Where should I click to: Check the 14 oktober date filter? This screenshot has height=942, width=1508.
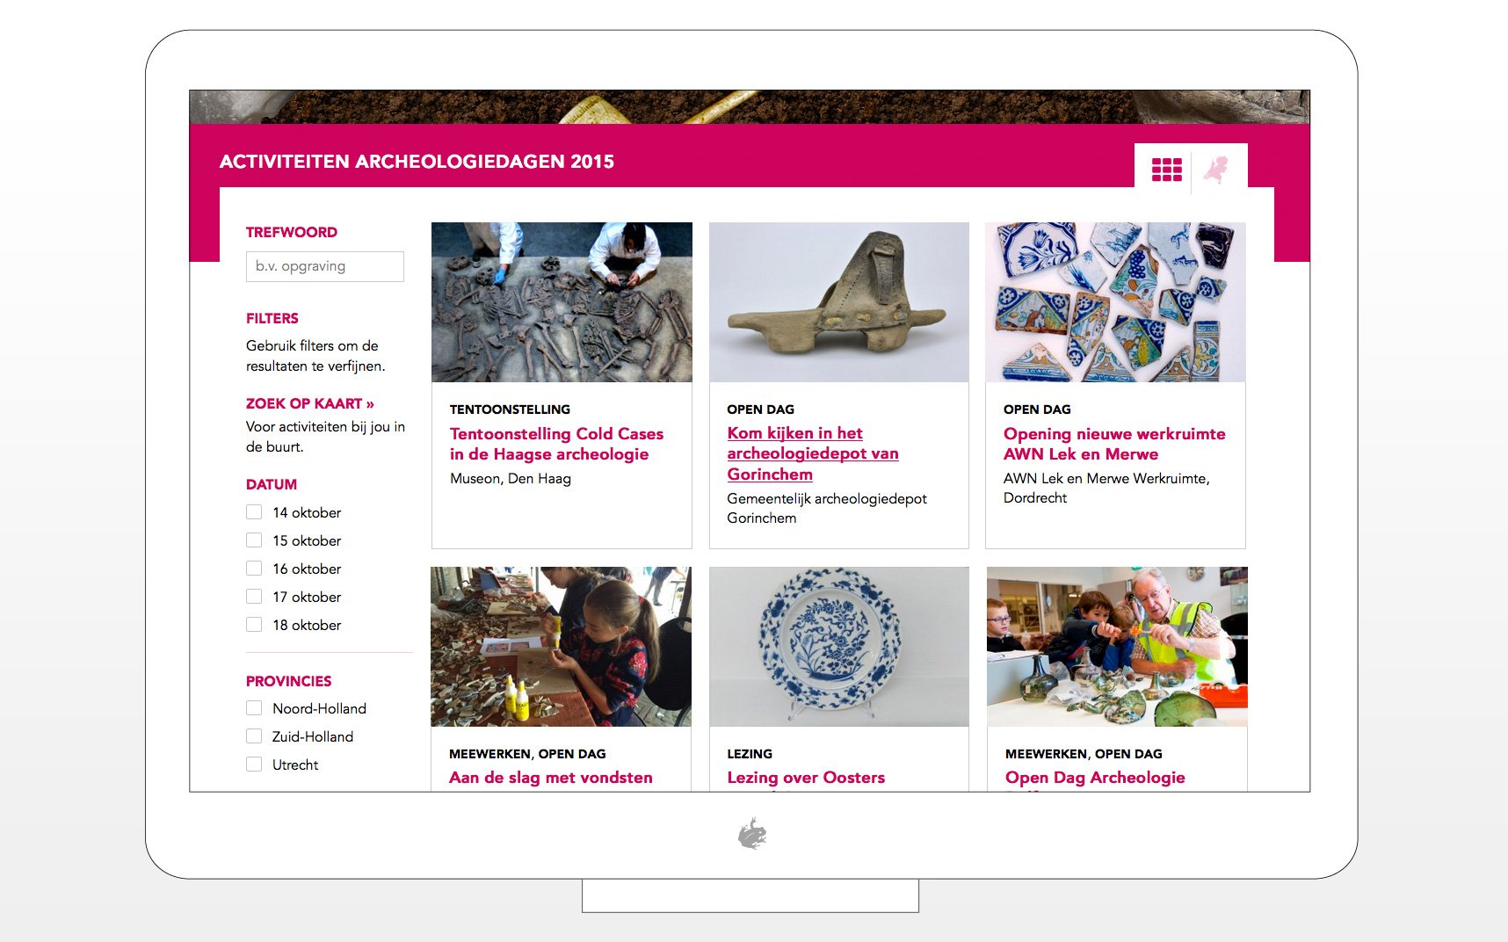254,512
